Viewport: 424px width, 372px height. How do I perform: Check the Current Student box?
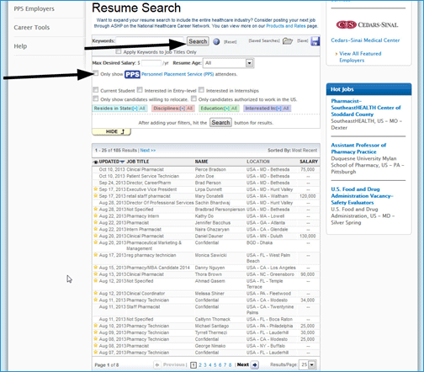click(96, 90)
